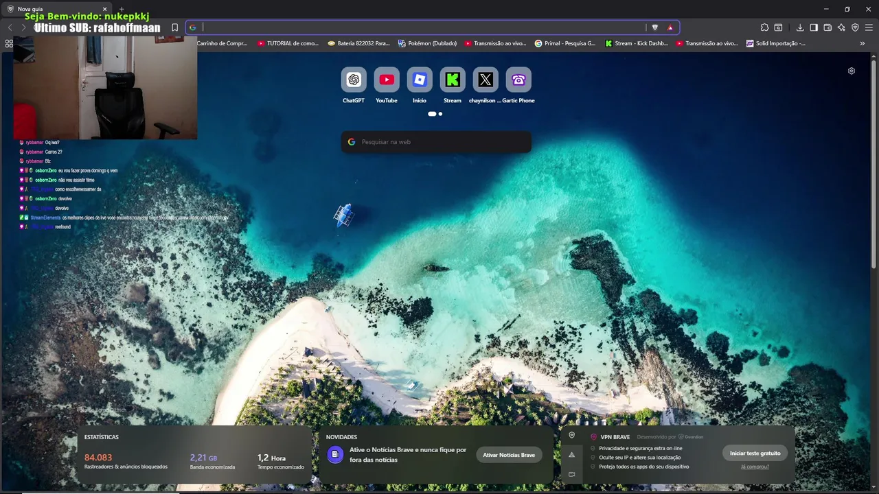Open the Primal - Pesquisa G... bookmark
This screenshot has width=879, height=494.
564,43
